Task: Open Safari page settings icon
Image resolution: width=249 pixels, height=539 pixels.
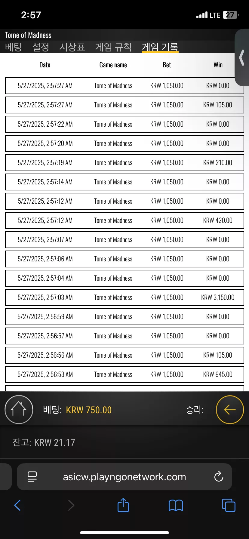Action: pos(32,477)
